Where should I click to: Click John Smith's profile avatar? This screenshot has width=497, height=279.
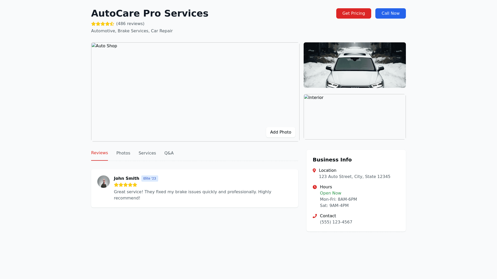104,182
